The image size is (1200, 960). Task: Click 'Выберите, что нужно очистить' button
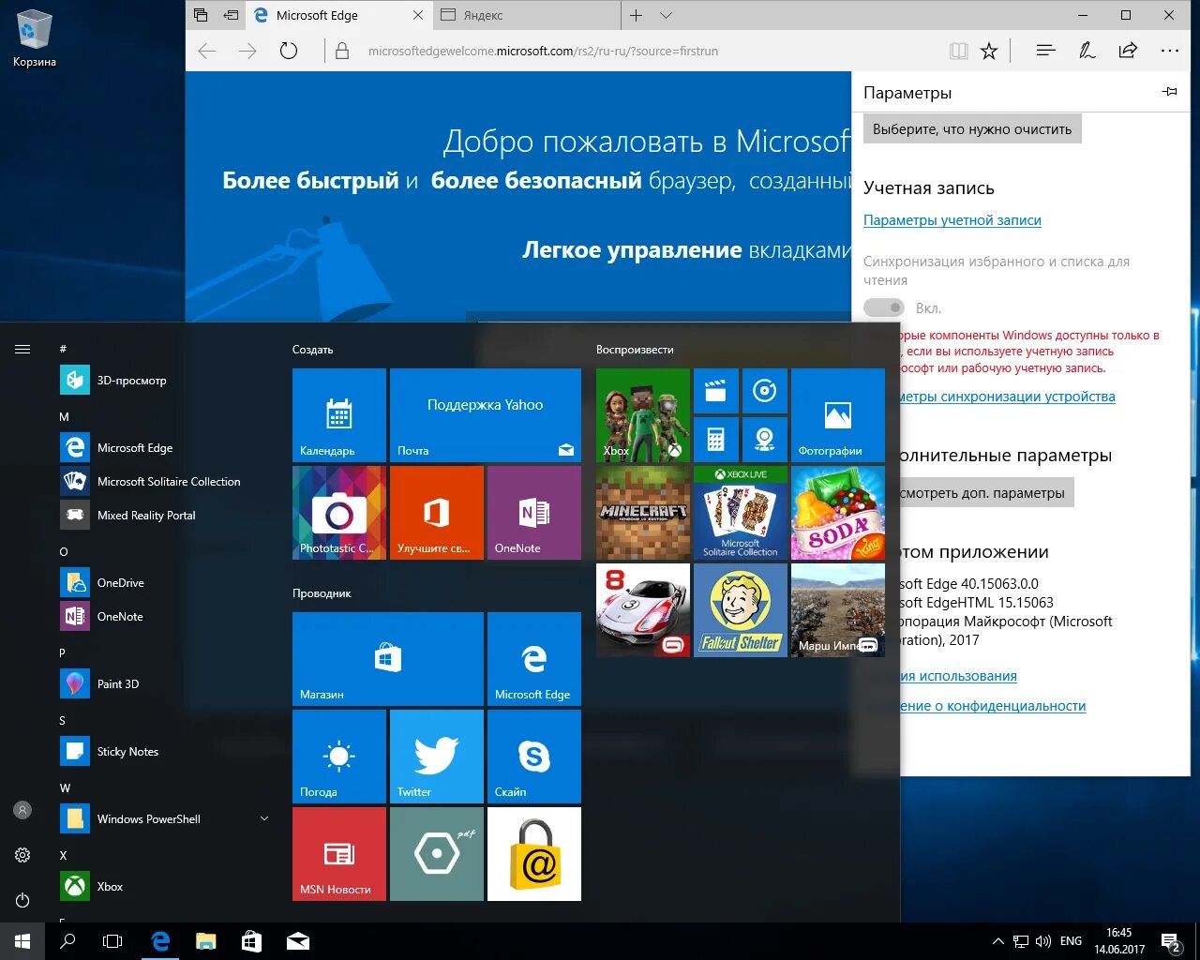972,129
